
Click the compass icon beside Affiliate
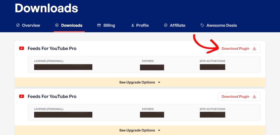pos(166,25)
